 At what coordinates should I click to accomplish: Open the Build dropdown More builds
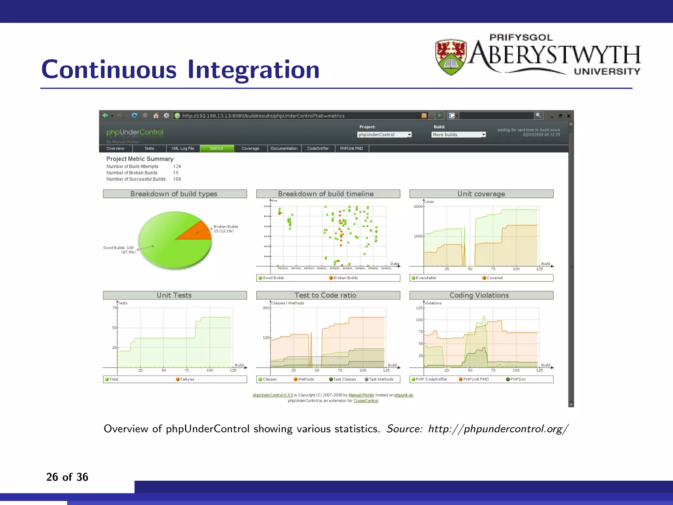point(458,134)
